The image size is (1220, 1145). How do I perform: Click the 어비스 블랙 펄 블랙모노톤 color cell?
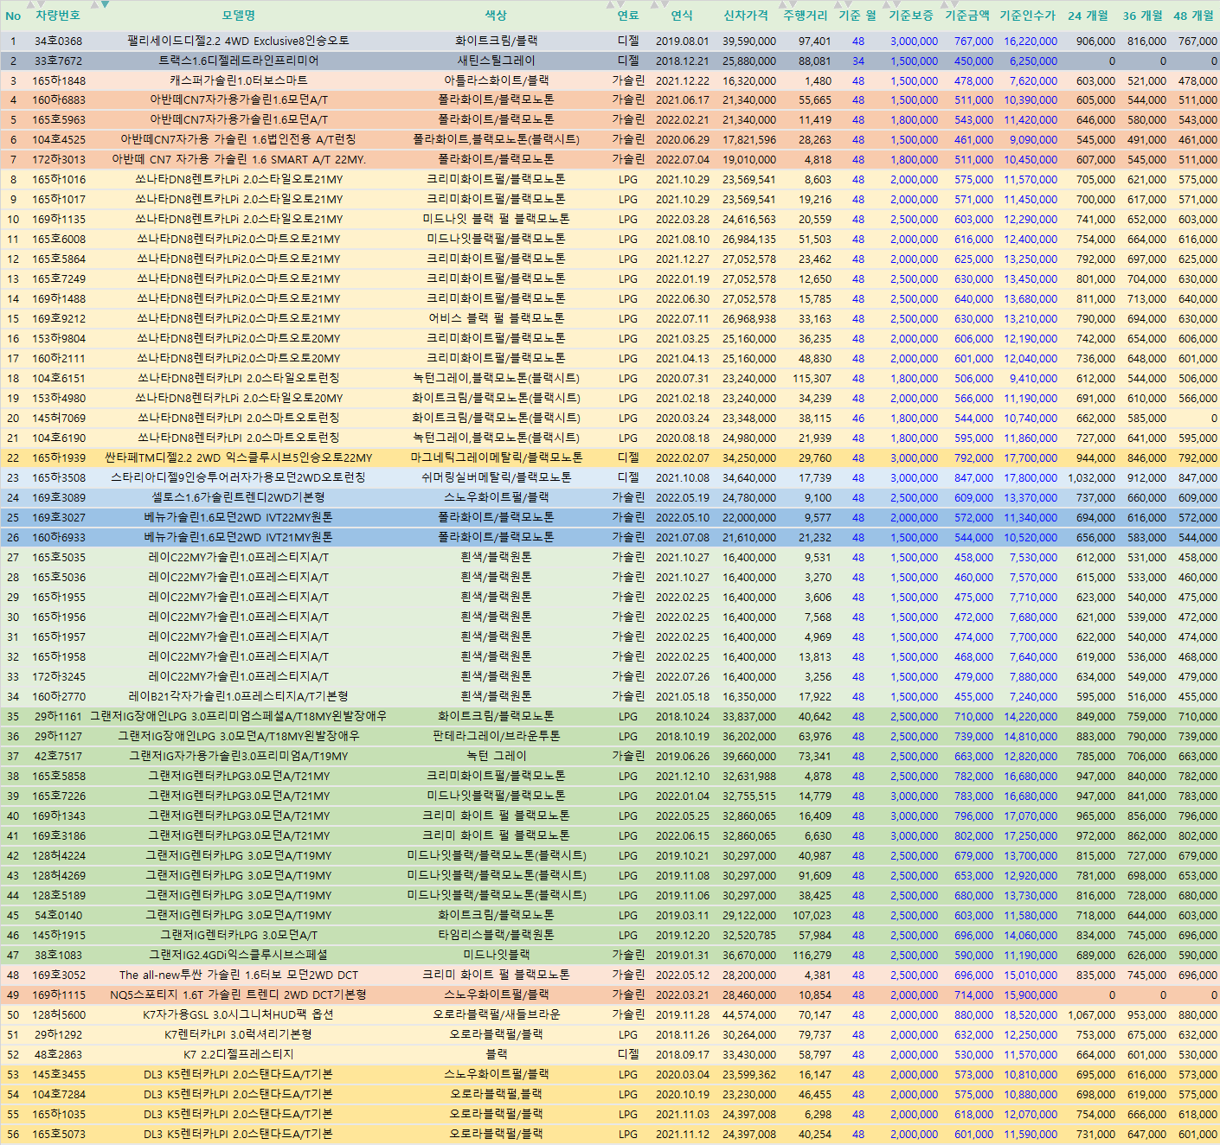[495, 318]
